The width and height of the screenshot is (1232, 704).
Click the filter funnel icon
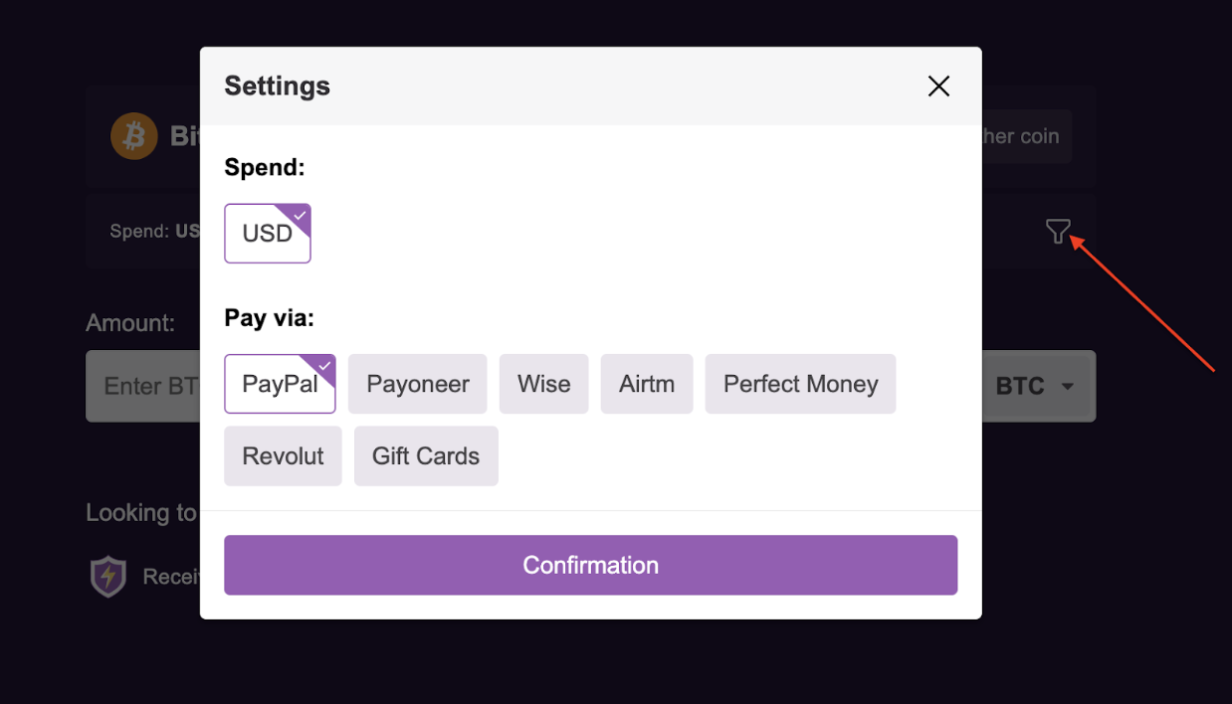(x=1058, y=231)
